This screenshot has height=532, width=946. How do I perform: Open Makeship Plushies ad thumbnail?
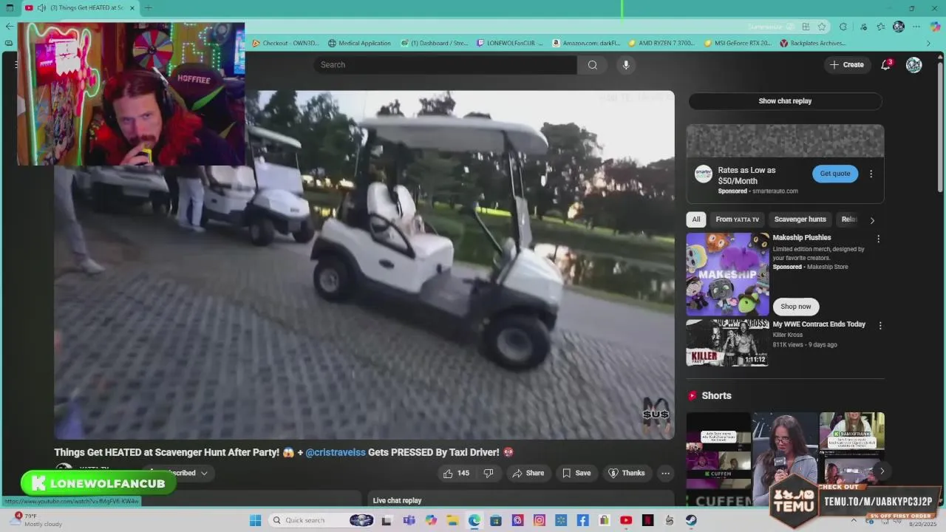[x=727, y=274]
